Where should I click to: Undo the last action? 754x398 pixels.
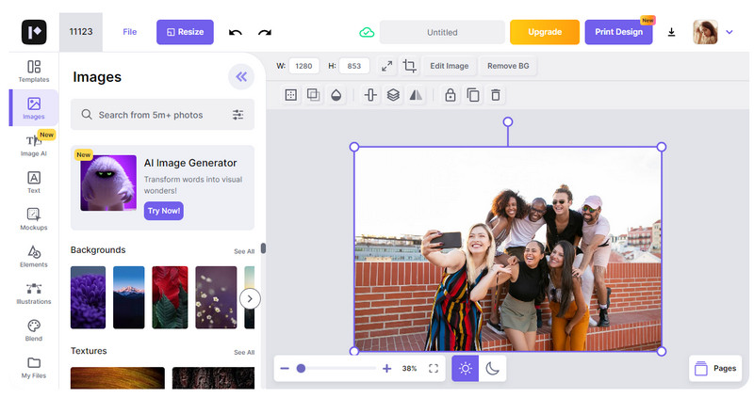pos(236,32)
